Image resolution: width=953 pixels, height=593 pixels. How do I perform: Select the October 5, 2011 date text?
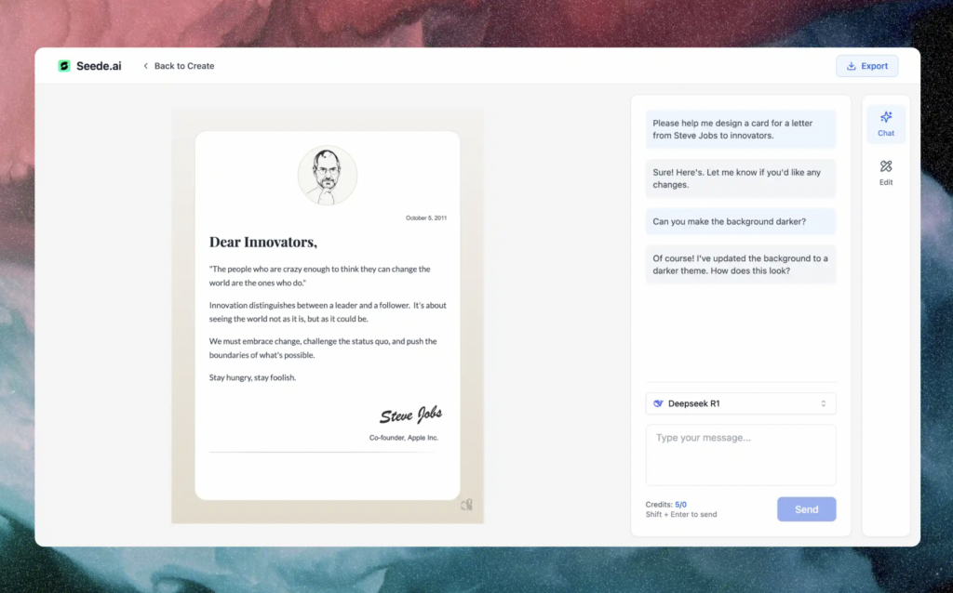tap(426, 218)
